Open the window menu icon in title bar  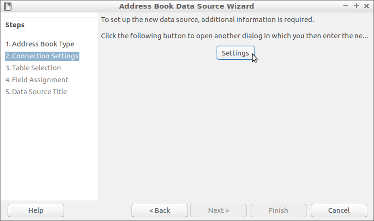tap(7, 6)
